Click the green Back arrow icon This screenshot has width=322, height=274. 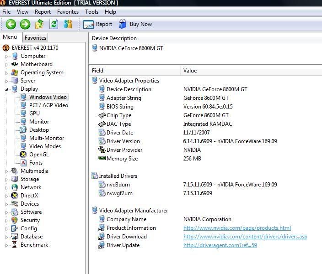coord(11,24)
